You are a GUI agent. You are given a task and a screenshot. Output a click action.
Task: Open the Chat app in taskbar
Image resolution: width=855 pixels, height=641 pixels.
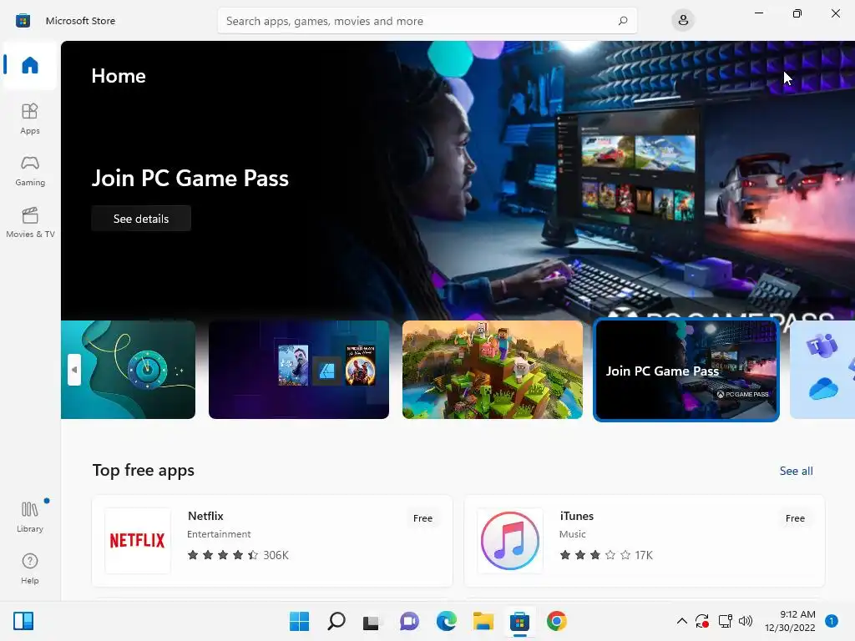[409, 621]
